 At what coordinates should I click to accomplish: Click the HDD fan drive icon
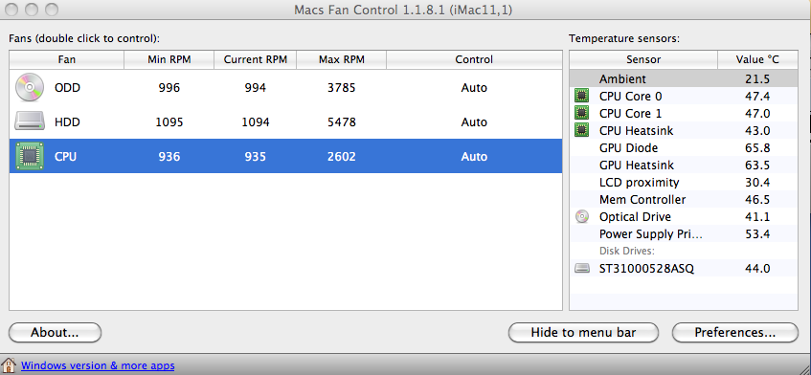(x=28, y=121)
